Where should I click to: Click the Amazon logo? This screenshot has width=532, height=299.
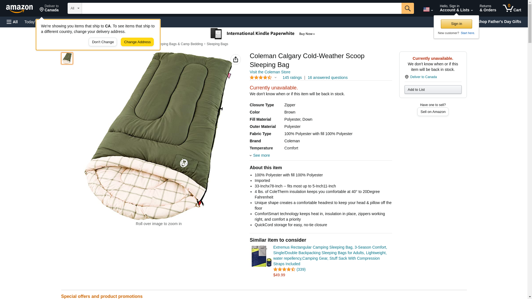[19, 9]
